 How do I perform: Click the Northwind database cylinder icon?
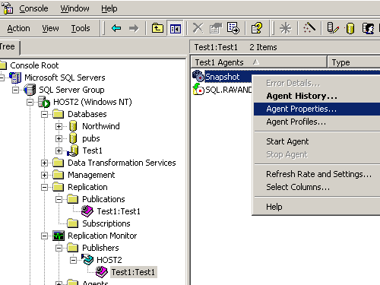pyautogui.click(x=73, y=126)
